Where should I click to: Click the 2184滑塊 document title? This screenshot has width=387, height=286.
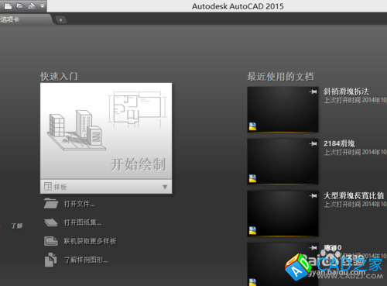[x=339, y=143]
